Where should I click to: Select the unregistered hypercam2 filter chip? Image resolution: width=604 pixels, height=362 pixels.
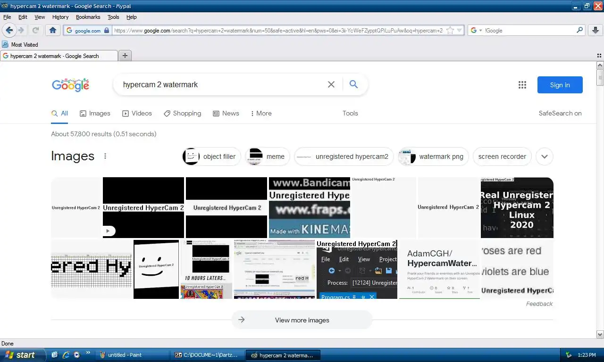point(344,156)
